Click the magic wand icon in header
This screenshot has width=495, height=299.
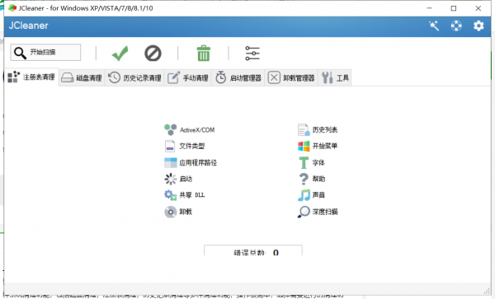[x=434, y=26]
